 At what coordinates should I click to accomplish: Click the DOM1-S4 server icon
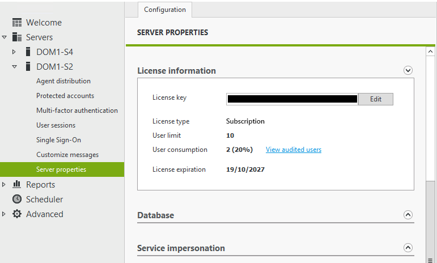click(x=28, y=52)
